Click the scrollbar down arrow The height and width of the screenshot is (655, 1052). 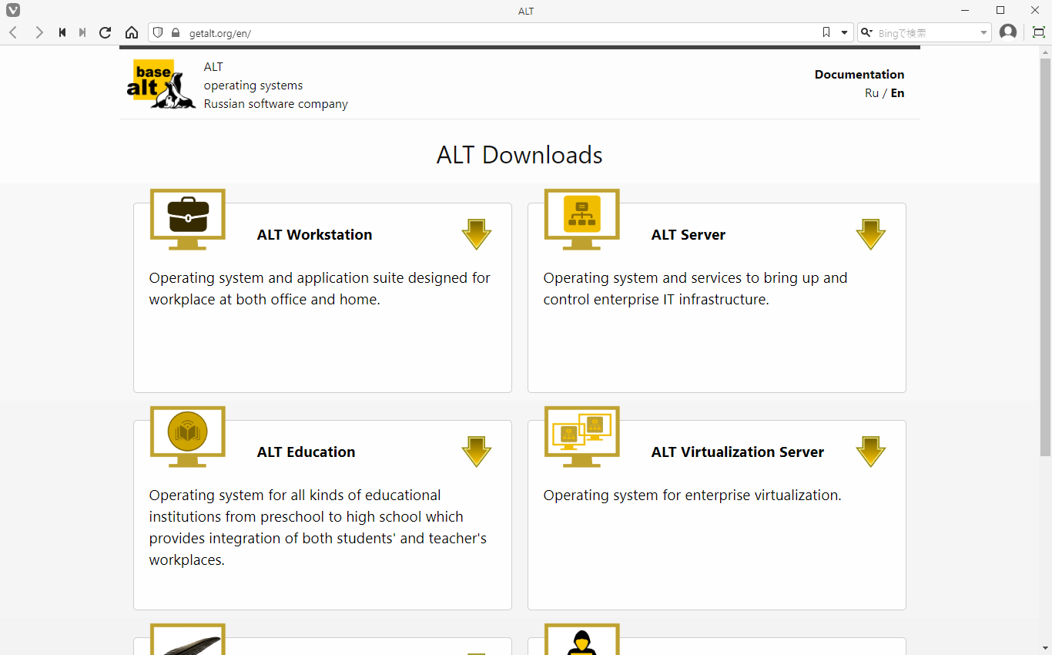point(1045,648)
